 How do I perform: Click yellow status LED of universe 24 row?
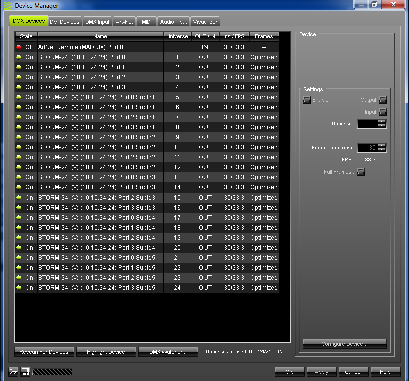[x=19, y=288]
